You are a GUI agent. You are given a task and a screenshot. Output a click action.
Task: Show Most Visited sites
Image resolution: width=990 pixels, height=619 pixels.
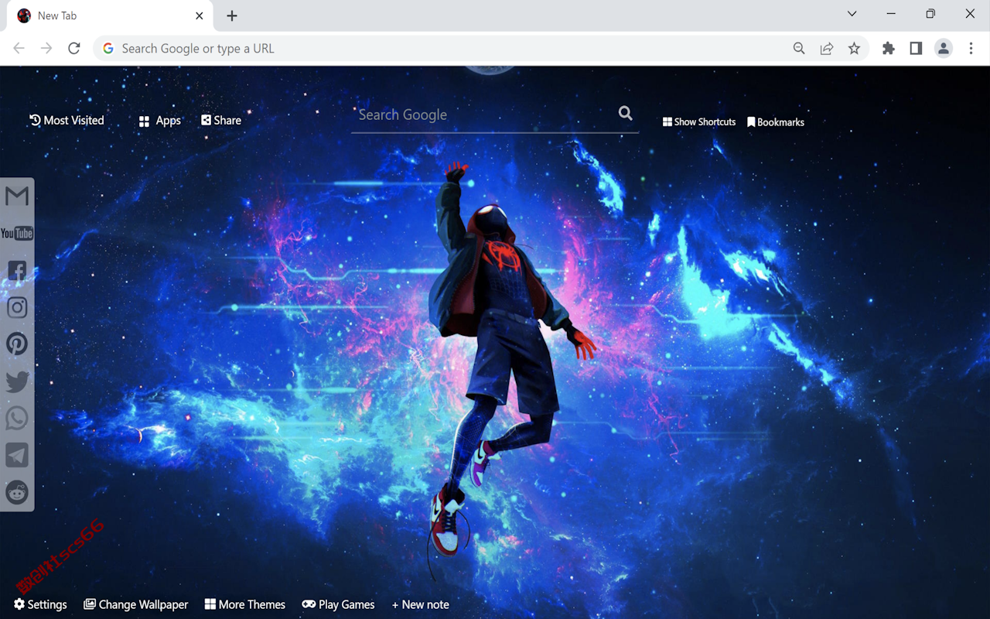click(67, 120)
